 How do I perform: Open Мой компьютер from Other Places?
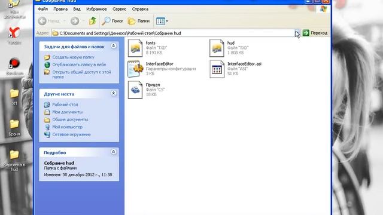(x=67, y=127)
